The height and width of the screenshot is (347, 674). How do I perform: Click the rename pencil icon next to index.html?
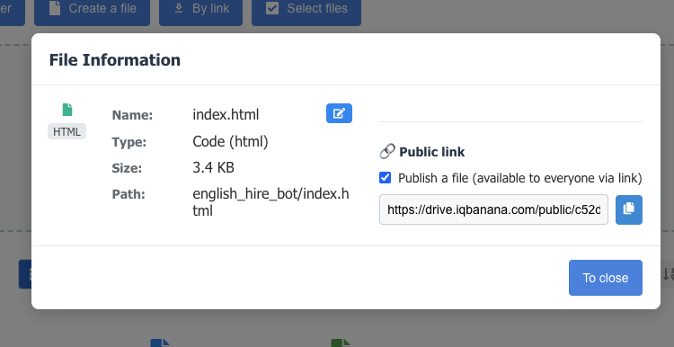pyautogui.click(x=339, y=113)
